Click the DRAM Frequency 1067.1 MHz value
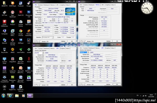The image size is (157, 103). (104, 17)
